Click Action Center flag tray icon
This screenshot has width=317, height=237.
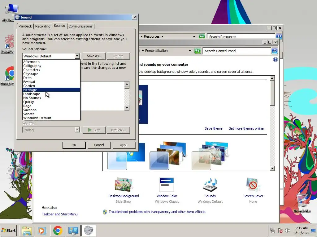[x=280, y=230]
